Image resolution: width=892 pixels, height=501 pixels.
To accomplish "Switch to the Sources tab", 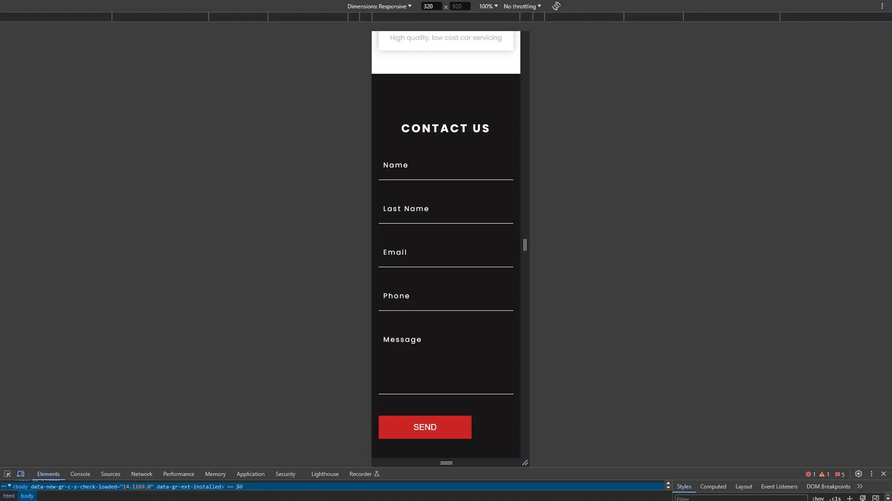I will (x=111, y=474).
